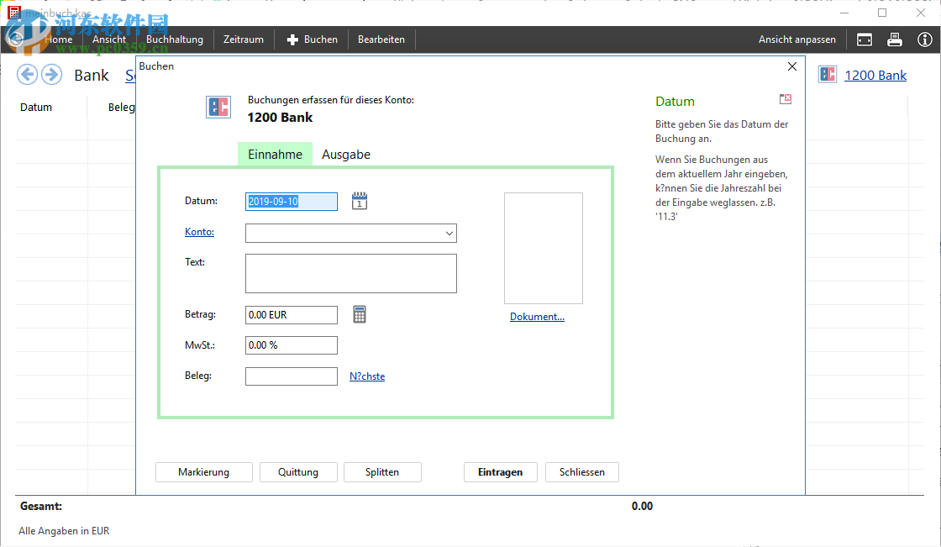
Task: Click into the Text input field
Action: coord(350,273)
